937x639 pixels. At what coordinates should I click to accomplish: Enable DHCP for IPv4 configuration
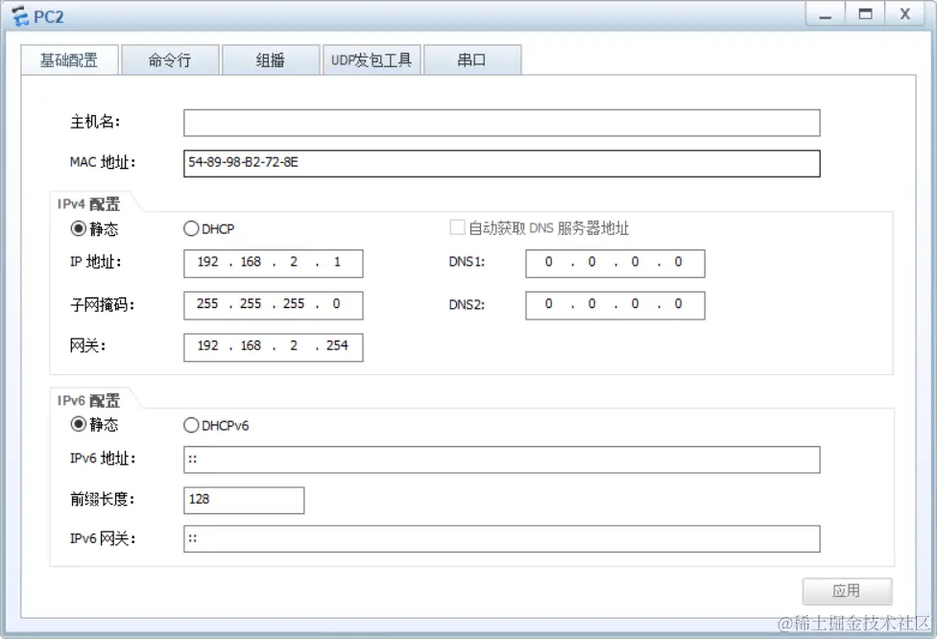(190, 228)
